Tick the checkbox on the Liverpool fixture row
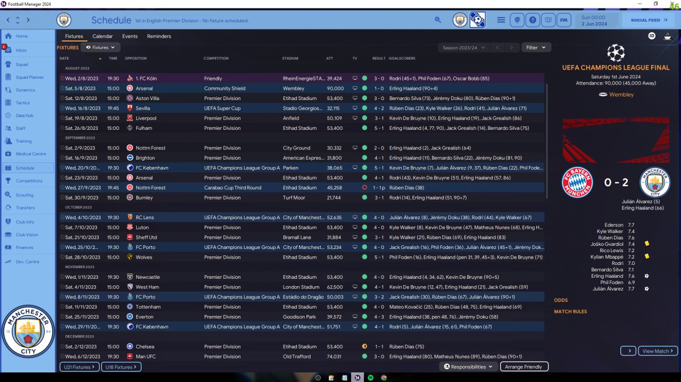Viewport: 681px width, 382px height. coord(62,118)
